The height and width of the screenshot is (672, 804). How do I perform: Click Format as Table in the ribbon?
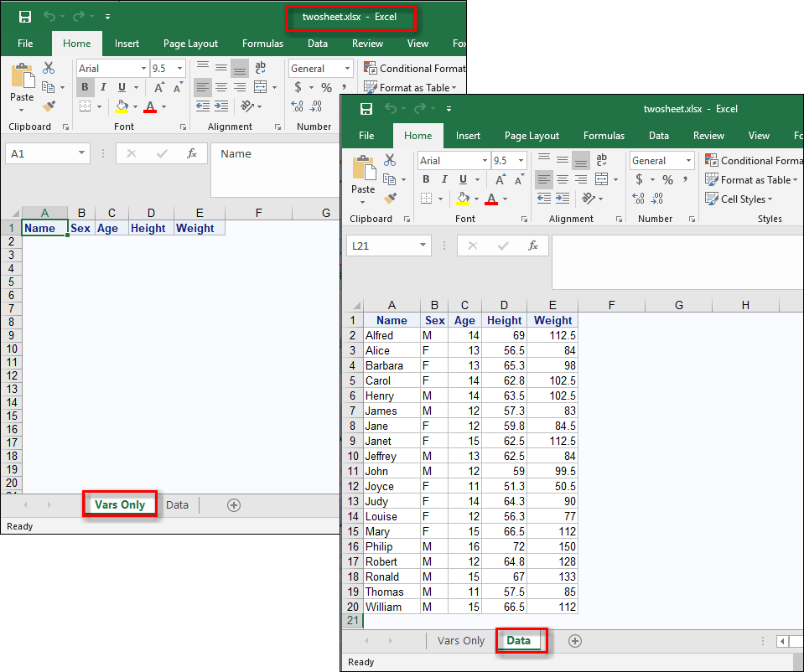click(751, 179)
